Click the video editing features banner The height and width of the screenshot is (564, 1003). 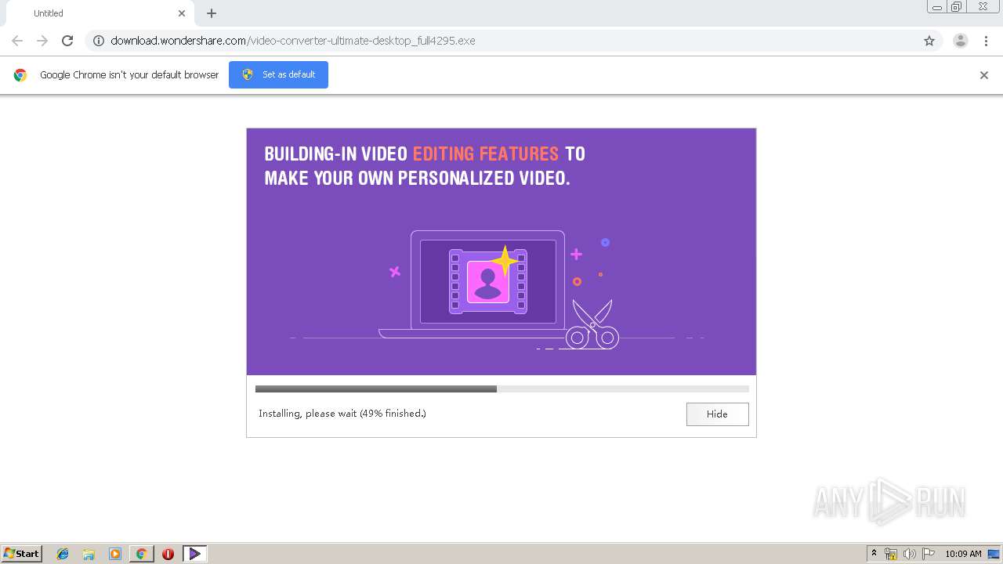(501, 251)
